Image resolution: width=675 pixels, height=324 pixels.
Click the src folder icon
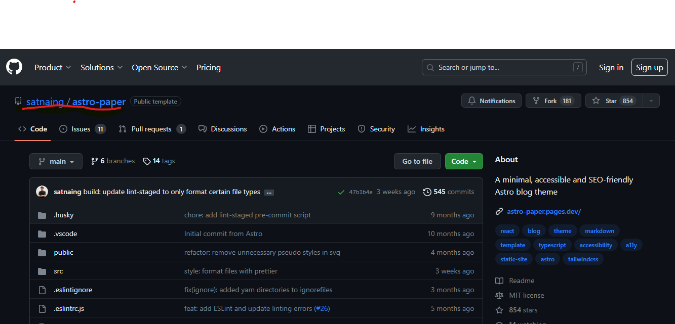point(42,271)
